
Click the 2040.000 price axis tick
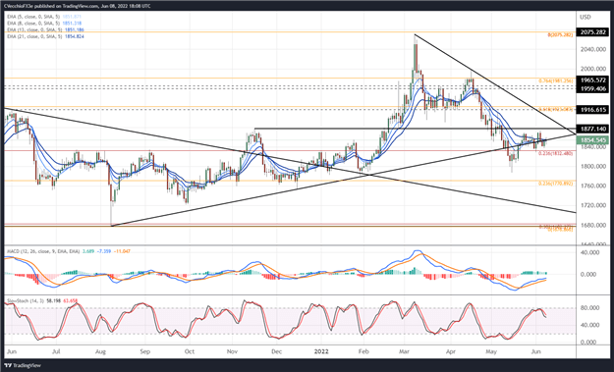pos(592,49)
